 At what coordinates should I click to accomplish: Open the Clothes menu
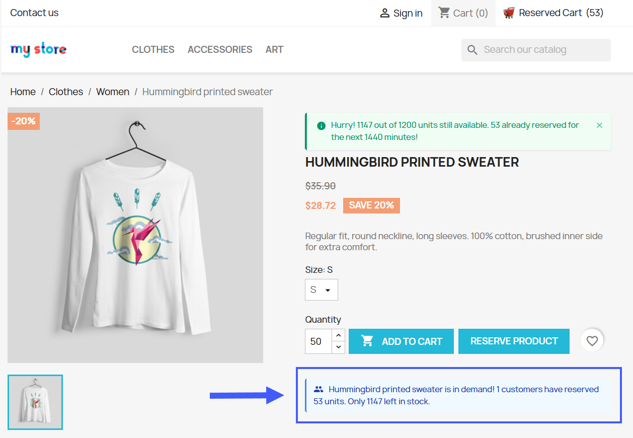[x=153, y=49]
